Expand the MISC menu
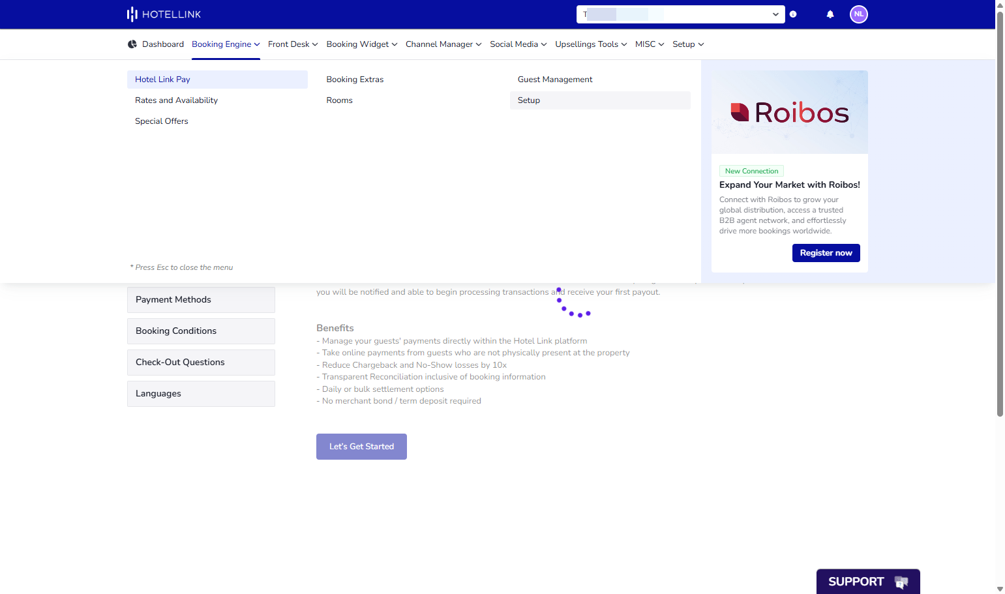This screenshot has width=1005, height=594. pos(650,44)
